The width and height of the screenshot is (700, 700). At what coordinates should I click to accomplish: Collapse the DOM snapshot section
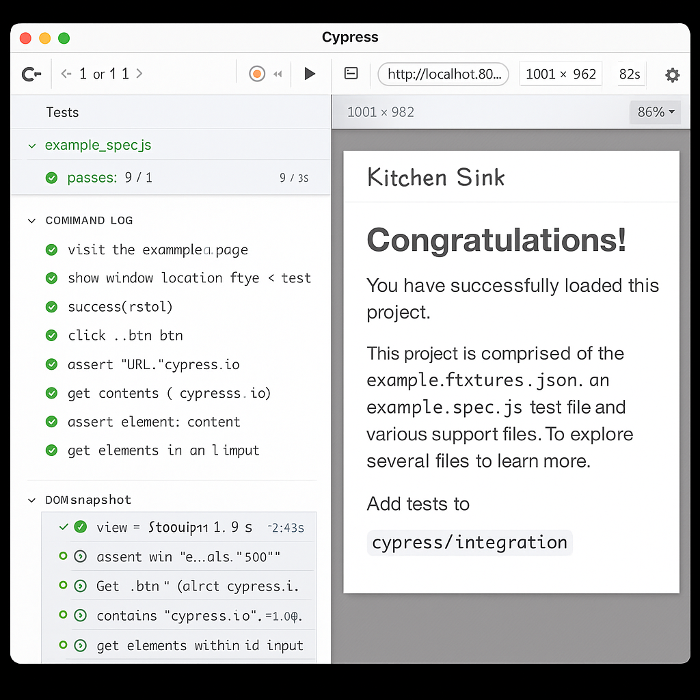coord(31,500)
